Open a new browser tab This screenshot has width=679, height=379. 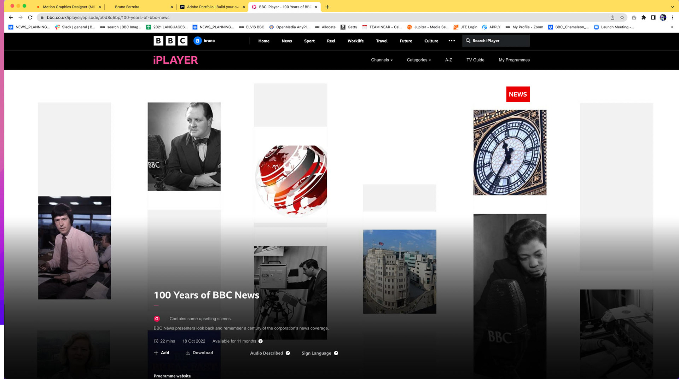pos(327,7)
